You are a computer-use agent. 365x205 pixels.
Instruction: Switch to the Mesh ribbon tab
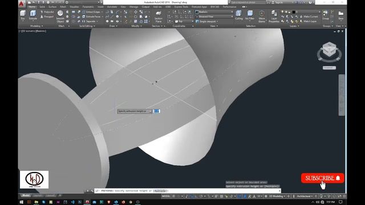pos(63,7)
